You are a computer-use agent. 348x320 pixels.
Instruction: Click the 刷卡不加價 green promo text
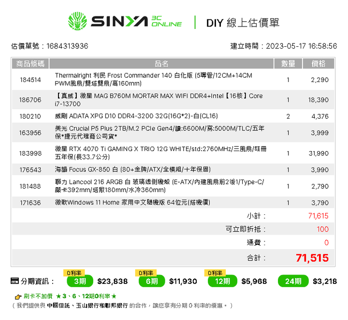tap(38, 296)
